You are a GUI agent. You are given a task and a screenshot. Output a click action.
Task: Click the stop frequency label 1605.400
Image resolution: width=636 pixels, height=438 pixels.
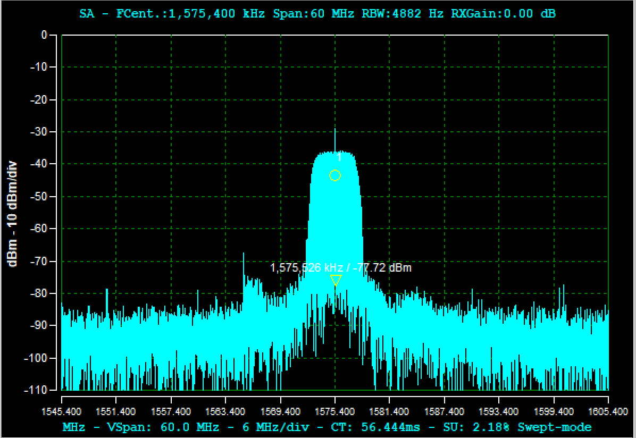point(608,411)
